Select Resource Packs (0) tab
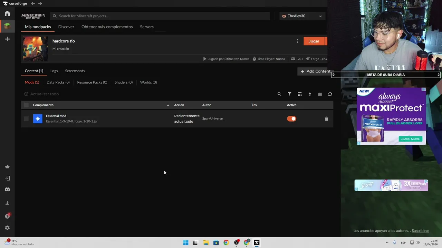Viewport: 442px width, 248px height. (92, 82)
